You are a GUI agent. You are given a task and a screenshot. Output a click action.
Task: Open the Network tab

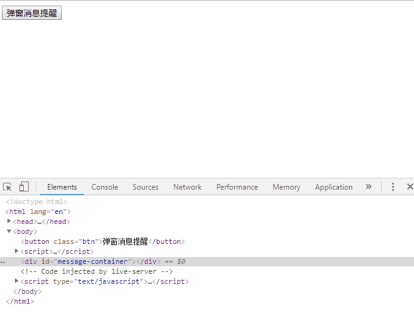[187, 187]
